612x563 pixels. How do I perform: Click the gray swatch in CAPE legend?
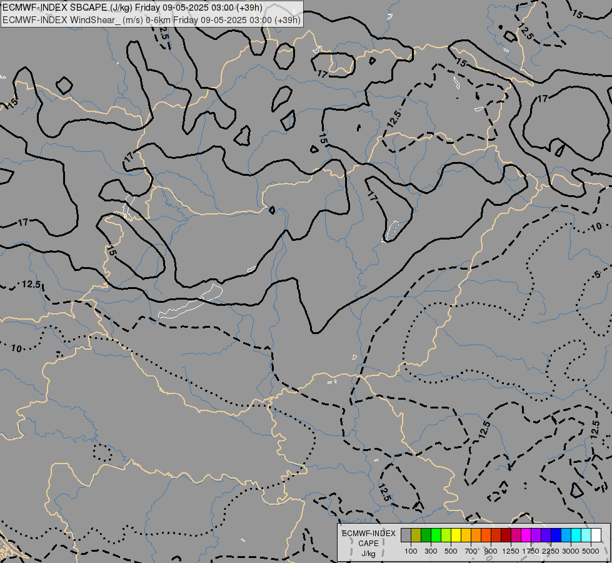point(406,535)
